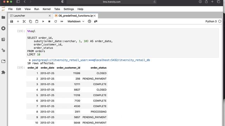
Task: Go back with the browser back arrow
Action: coord(25,2)
